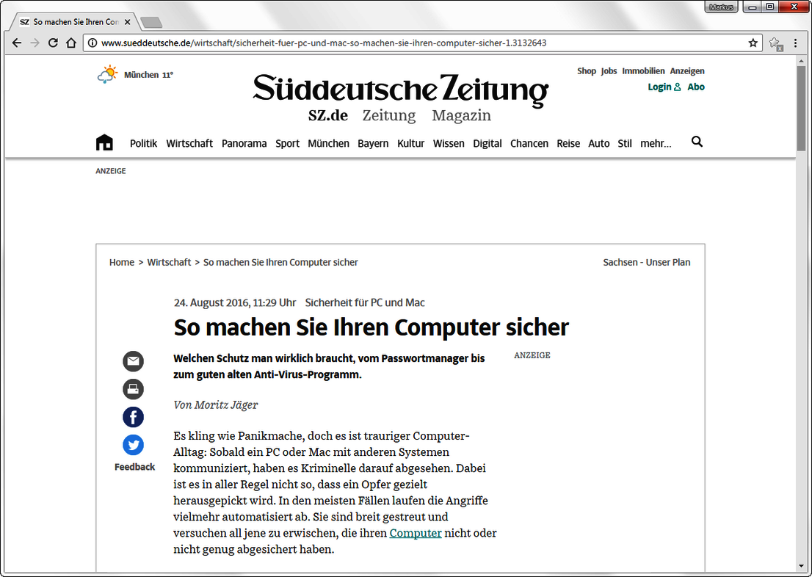Open the Chrome three-dot menu
This screenshot has height=577, width=812.
coord(796,43)
